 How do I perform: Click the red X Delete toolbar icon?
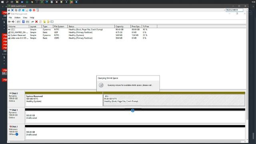pyautogui.click(x=36, y=22)
